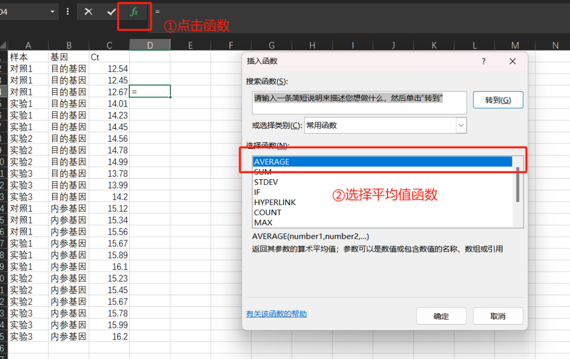Close the Insert Function dialog
Screen dimensions: 570x359
pos(512,62)
